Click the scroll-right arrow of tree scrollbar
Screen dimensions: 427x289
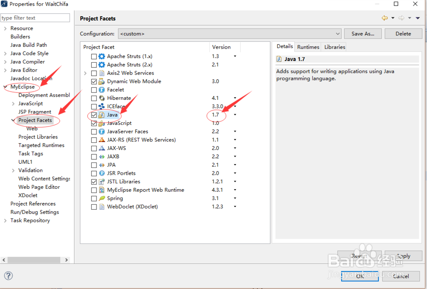coord(66,260)
